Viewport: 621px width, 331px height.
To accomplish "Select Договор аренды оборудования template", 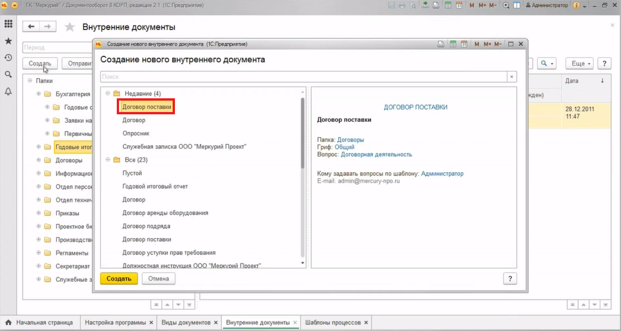I will point(165,213).
